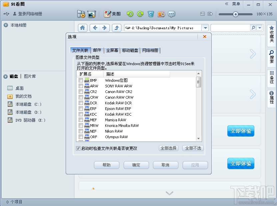
Task: Check the MRW file type
Action: 81,125
